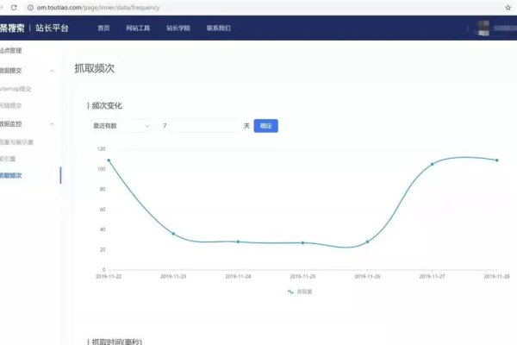Click the 2019-11-22 data point on chart
517x345 pixels.
tap(109, 160)
